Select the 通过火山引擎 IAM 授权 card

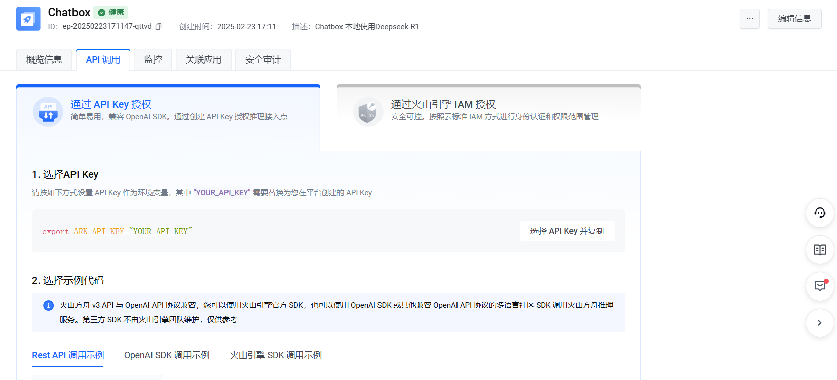(489, 117)
